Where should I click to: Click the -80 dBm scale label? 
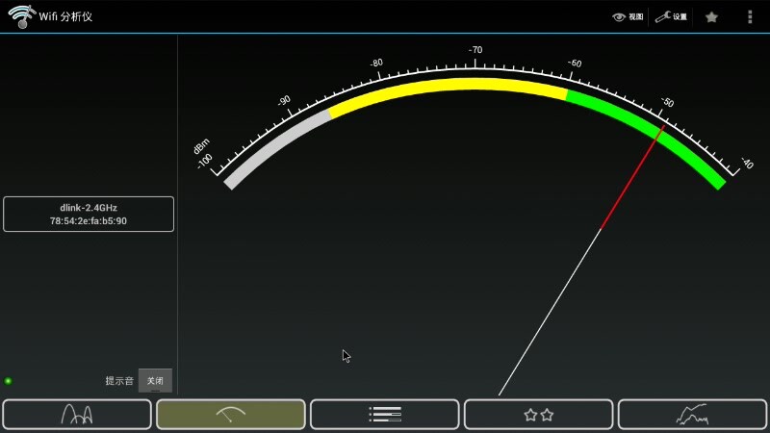376,63
